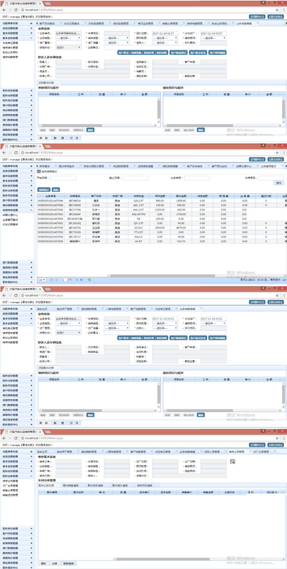Viewport: 287px width, 569px height.
Task: Click the previous page pager arrow
Action: pyautogui.click(x=56, y=280)
